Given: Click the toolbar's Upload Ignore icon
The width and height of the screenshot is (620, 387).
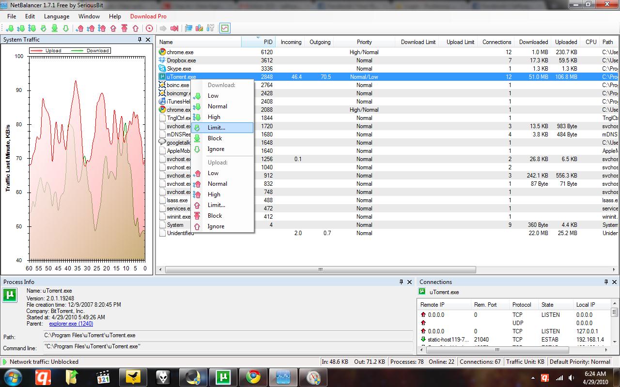Looking at the screenshot, I should (136, 29).
